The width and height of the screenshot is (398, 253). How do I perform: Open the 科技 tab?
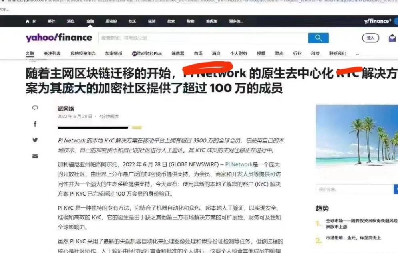[315, 53]
